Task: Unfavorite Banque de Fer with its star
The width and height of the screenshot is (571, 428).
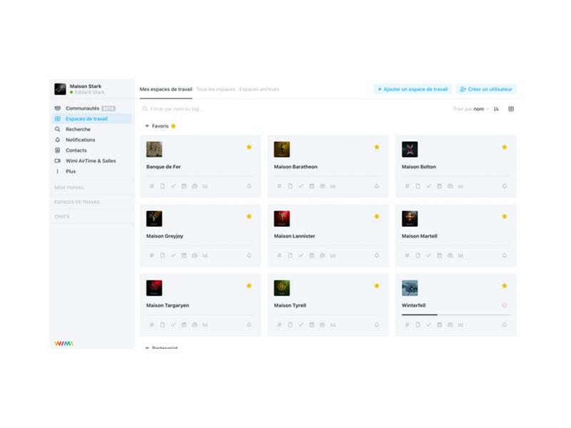Action: [249, 147]
